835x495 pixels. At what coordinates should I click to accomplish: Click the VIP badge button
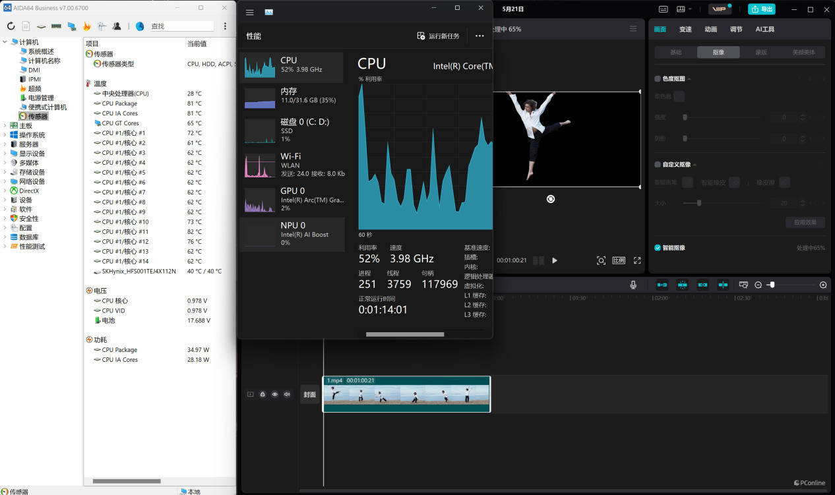tap(720, 9)
